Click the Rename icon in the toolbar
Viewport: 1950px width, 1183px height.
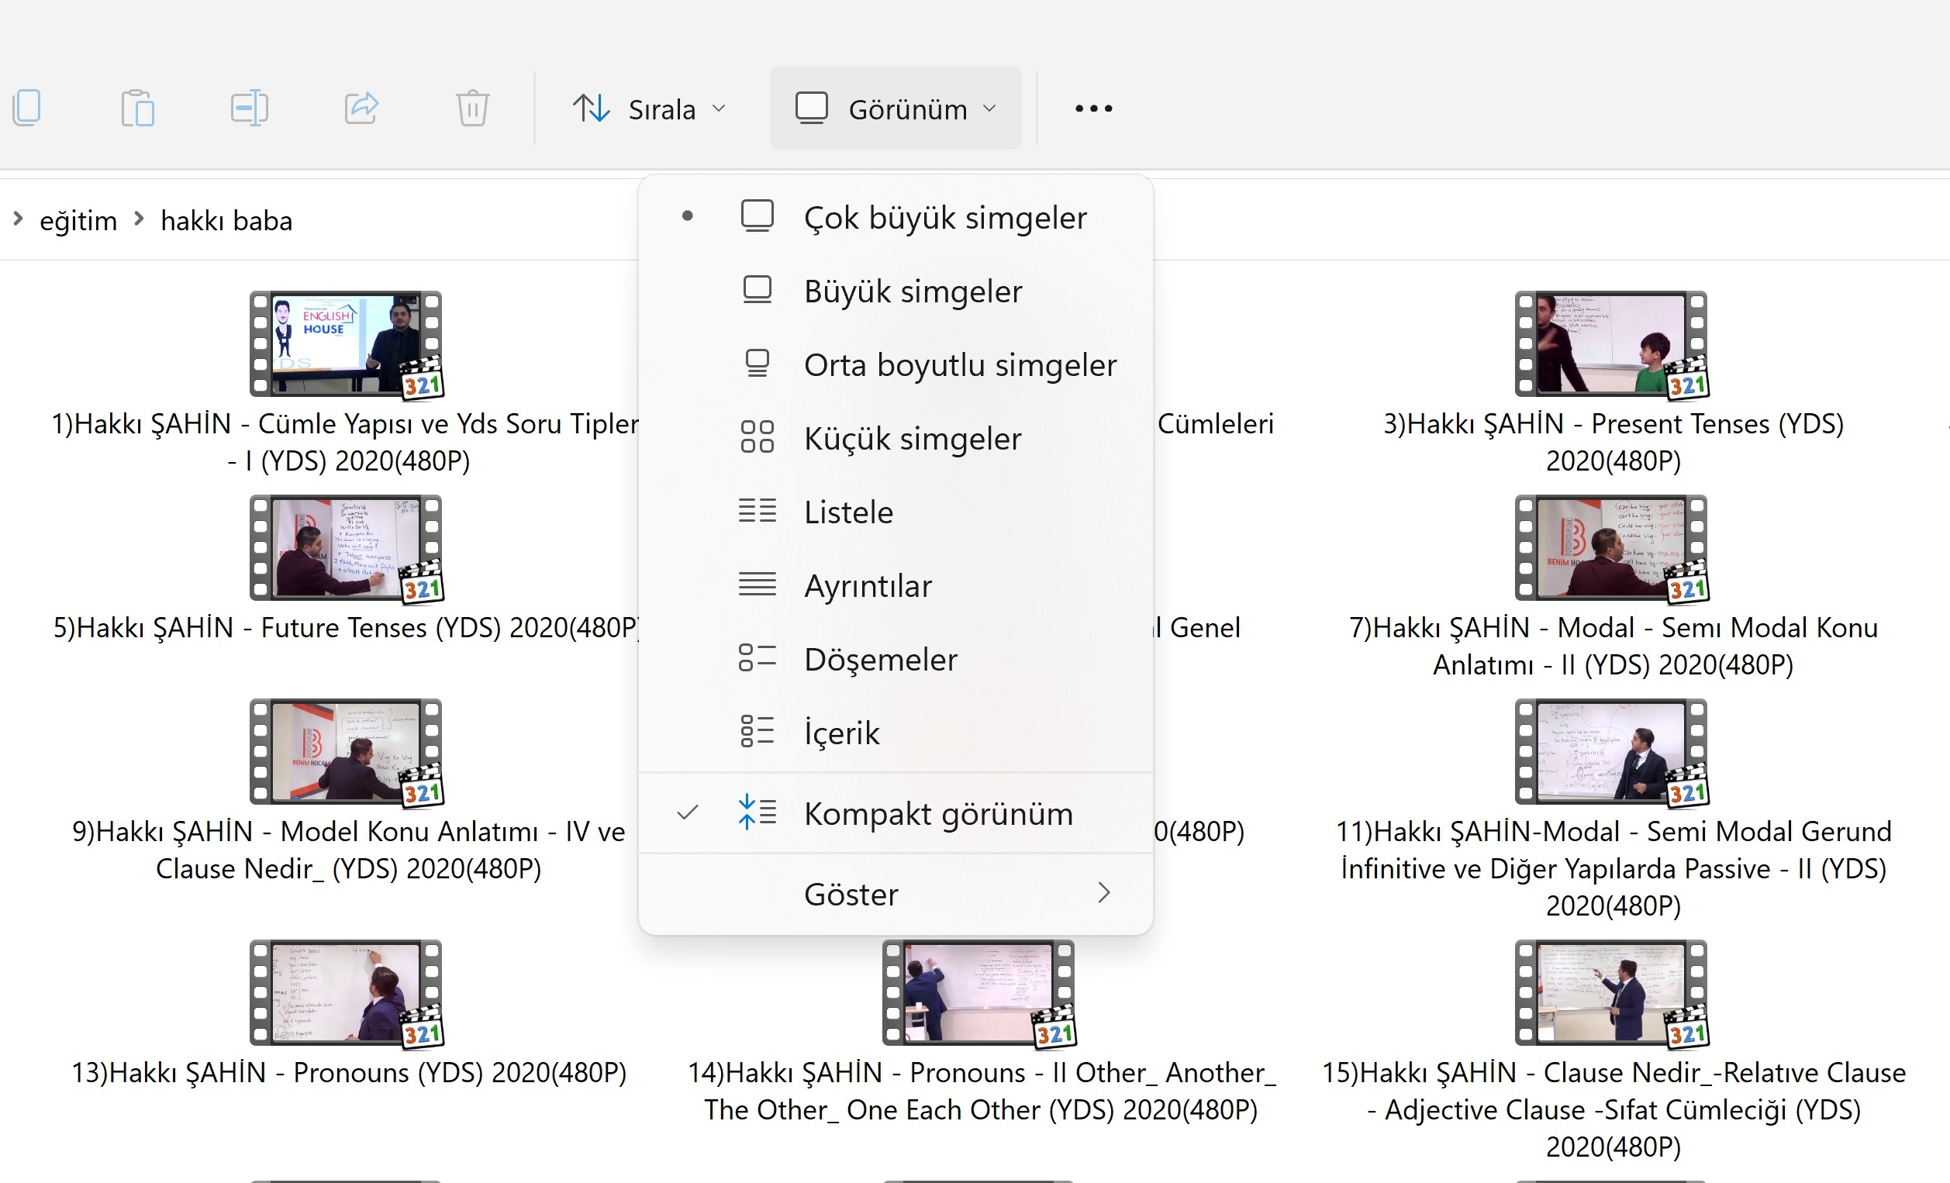pyautogui.click(x=250, y=108)
